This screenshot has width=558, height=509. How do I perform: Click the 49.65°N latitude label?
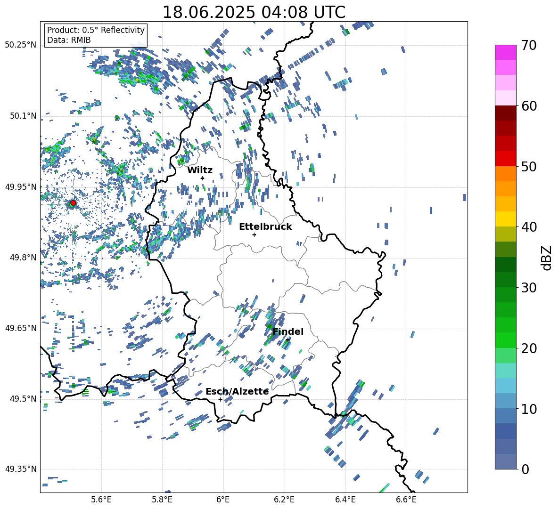pyautogui.click(x=21, y=328)
